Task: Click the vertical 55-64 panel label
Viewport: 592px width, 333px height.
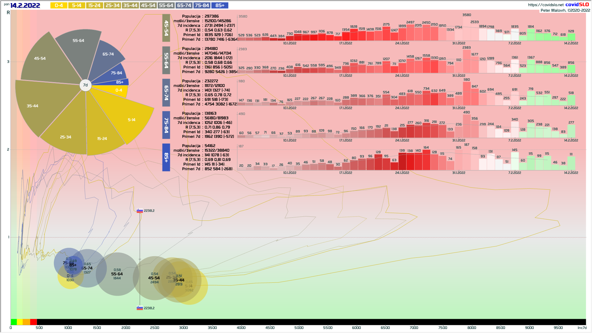Action: (x=166, y=60)
